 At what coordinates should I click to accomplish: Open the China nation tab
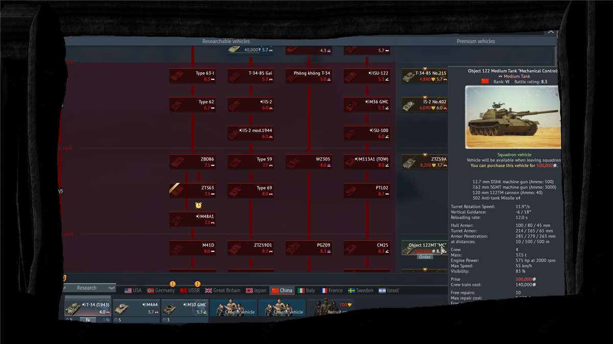point(282,290)
